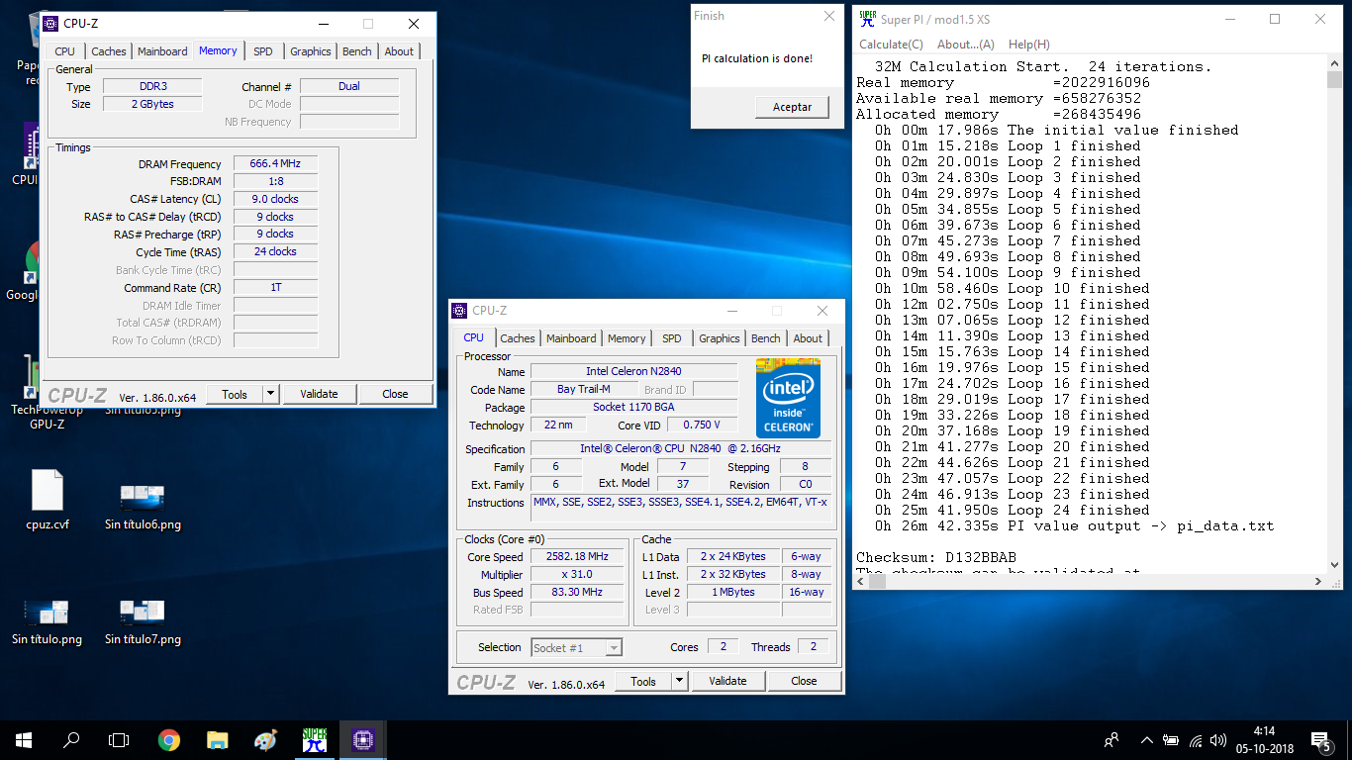The image size is (1352, 760).
Task: Click Core Speed 2582.18 MHz field
Action: click(x=578, y=556)
